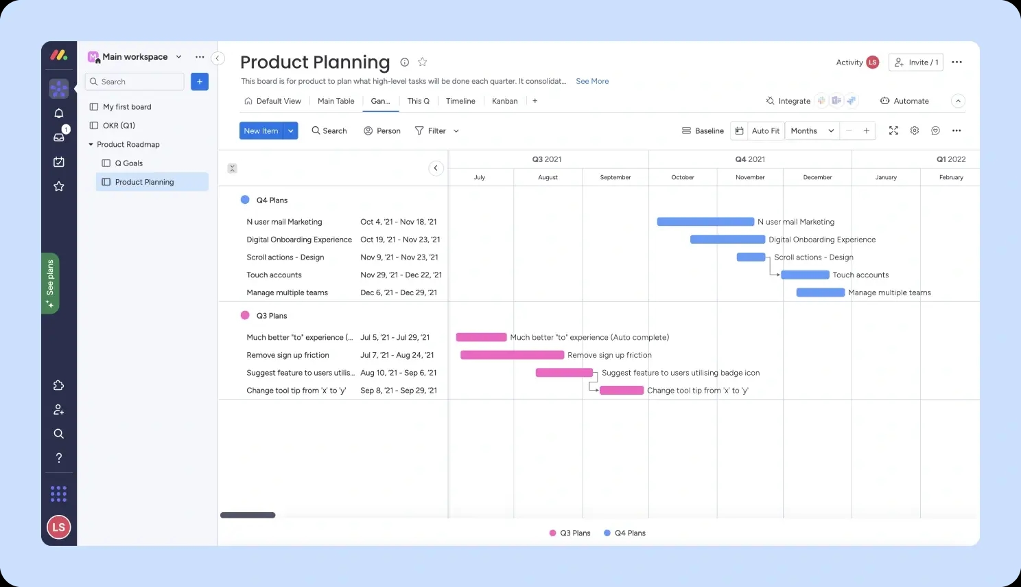Select the Gan... (Gantt) tab
The height and width of the screenshot is (587, 1021).
[x=380, y=101]
